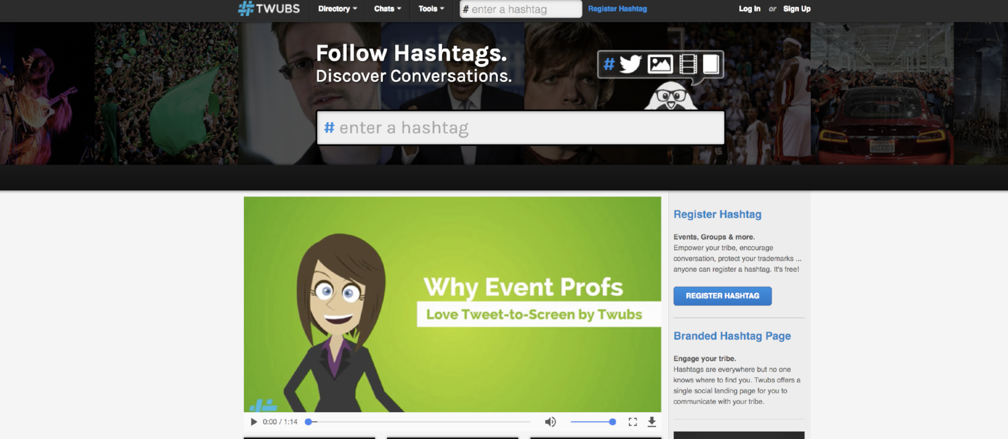Click the document icon in the speech bubble
Viewport: 1008px width, 439px height.
711,65
